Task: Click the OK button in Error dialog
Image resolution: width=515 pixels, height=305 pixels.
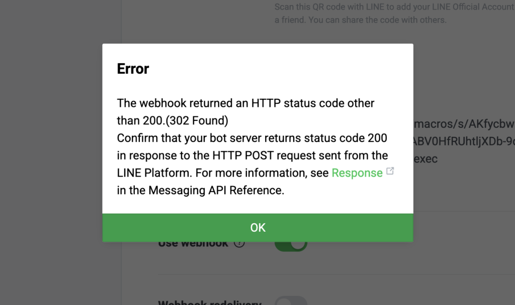Action: pos(257,228)
